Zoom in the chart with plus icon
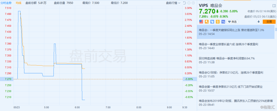Image resolution: width=277 pixels, height=111 pixels. (193, 3)
